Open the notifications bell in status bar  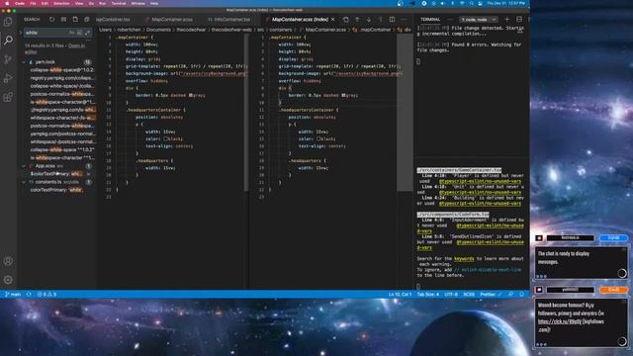coord(521,295)
